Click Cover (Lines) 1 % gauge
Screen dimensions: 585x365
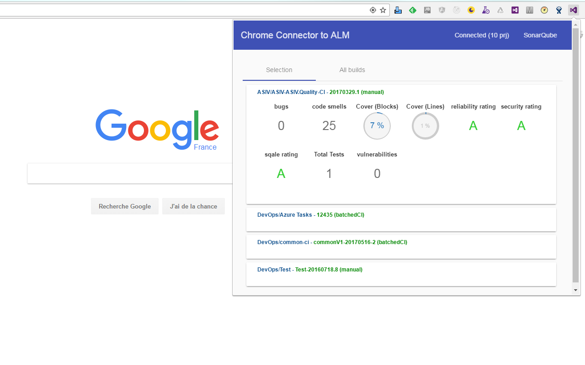[425, 126]
